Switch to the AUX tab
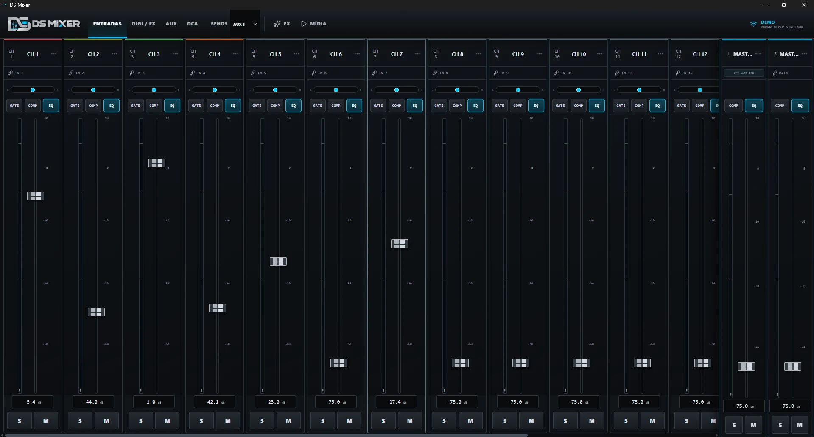This screenshot has height=437, width=814. pos(171,24)
